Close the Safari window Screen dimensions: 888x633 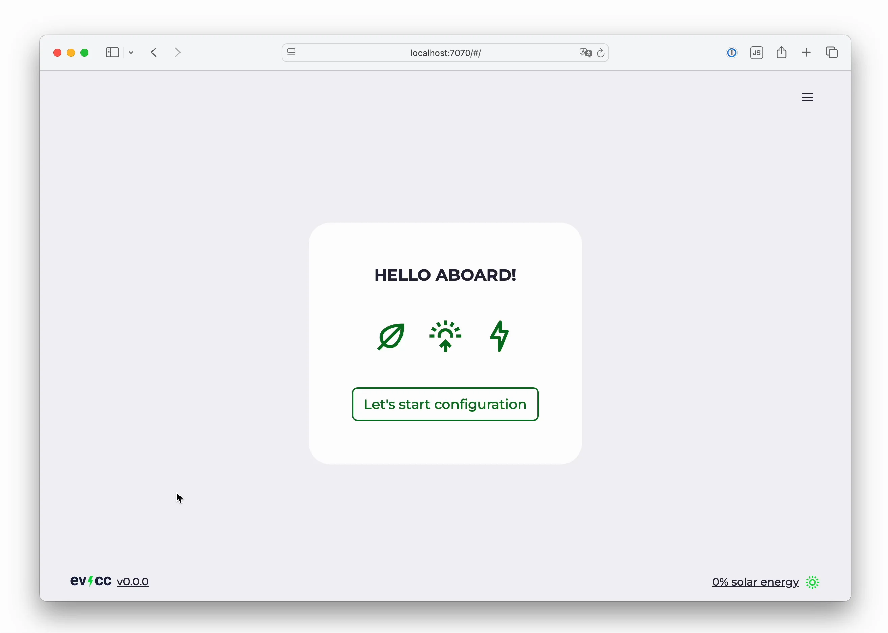[x=57, y=53]
